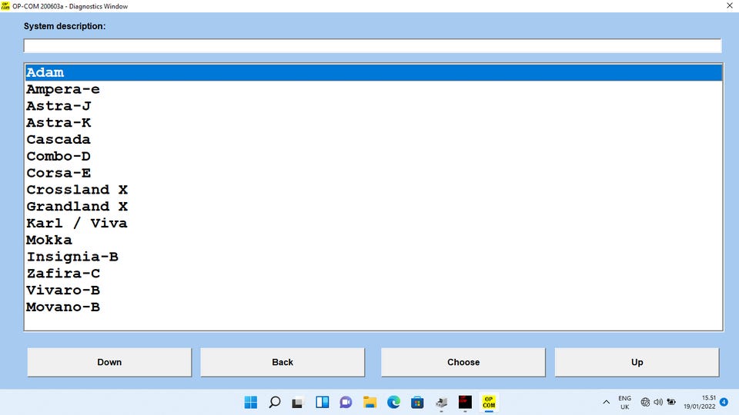Select Ampera-e in the model list

point(373,89)
